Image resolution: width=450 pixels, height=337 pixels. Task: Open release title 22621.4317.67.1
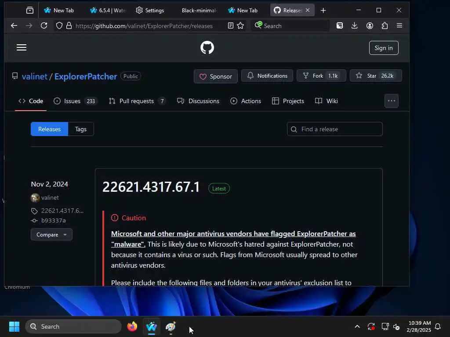coord(151,187)
